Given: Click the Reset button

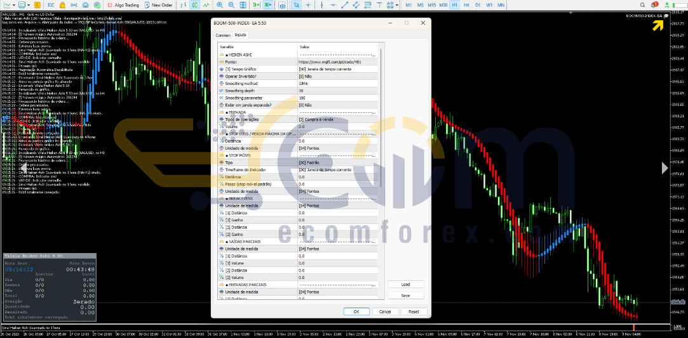Looking at the screenshot, I should click(414, 312).
